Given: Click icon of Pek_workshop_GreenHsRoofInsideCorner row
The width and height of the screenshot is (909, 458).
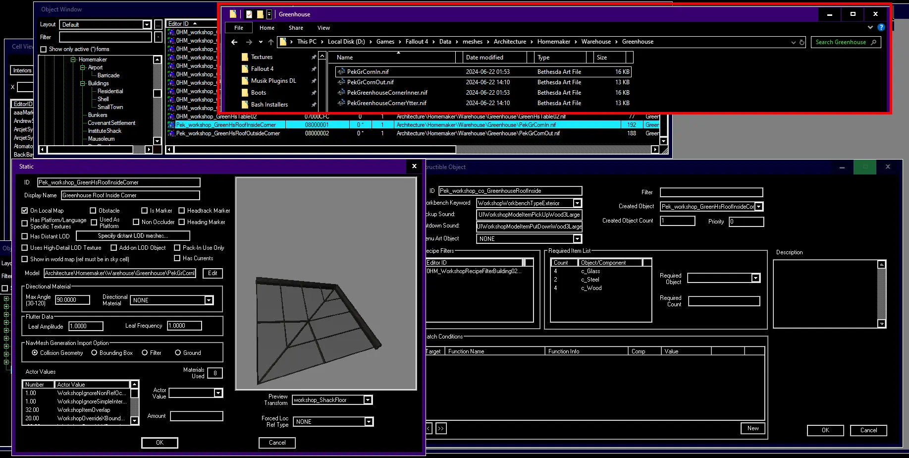Looking at the screenshot, I should pos(171,125).
